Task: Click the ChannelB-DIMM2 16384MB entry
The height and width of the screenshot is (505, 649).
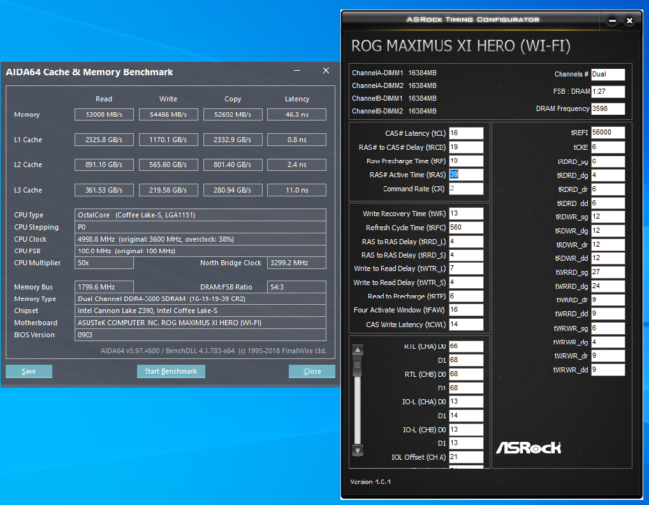Action: click(394, 111)
